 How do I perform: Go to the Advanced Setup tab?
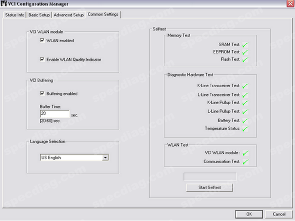69,15
